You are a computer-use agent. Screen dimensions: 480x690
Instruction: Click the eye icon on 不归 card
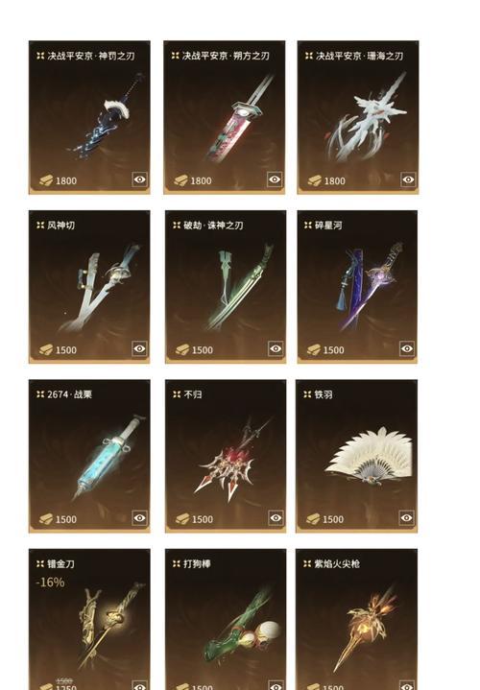[276, 518]
